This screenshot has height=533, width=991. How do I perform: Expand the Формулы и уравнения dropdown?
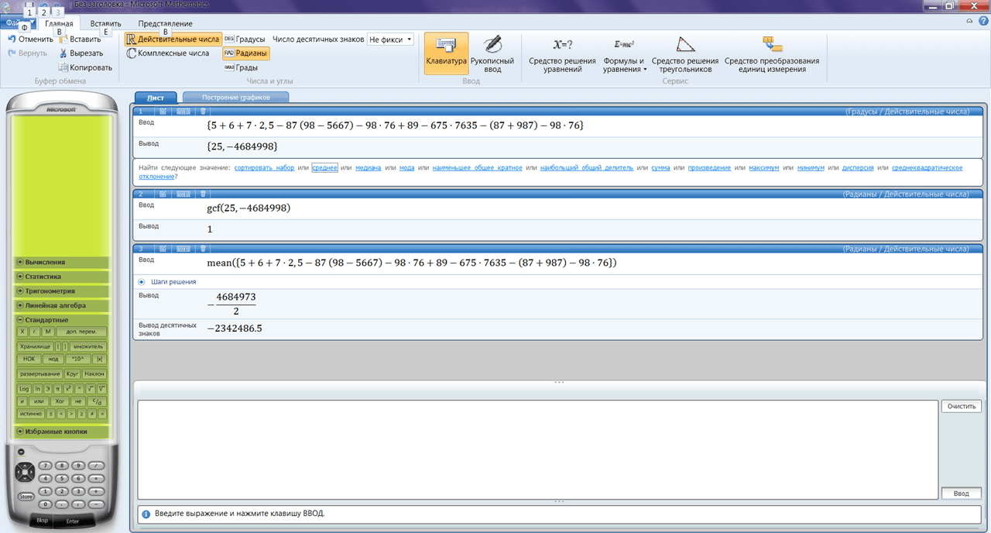[624, 53]
